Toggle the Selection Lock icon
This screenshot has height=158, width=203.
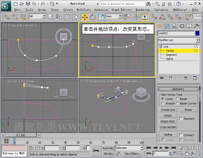[x=31, y=148]
